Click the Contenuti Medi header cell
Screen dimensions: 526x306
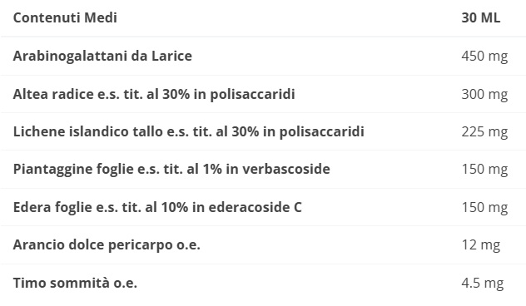click(x=65, y=17)
